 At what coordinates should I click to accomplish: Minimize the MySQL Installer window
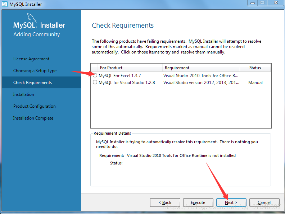253,3
